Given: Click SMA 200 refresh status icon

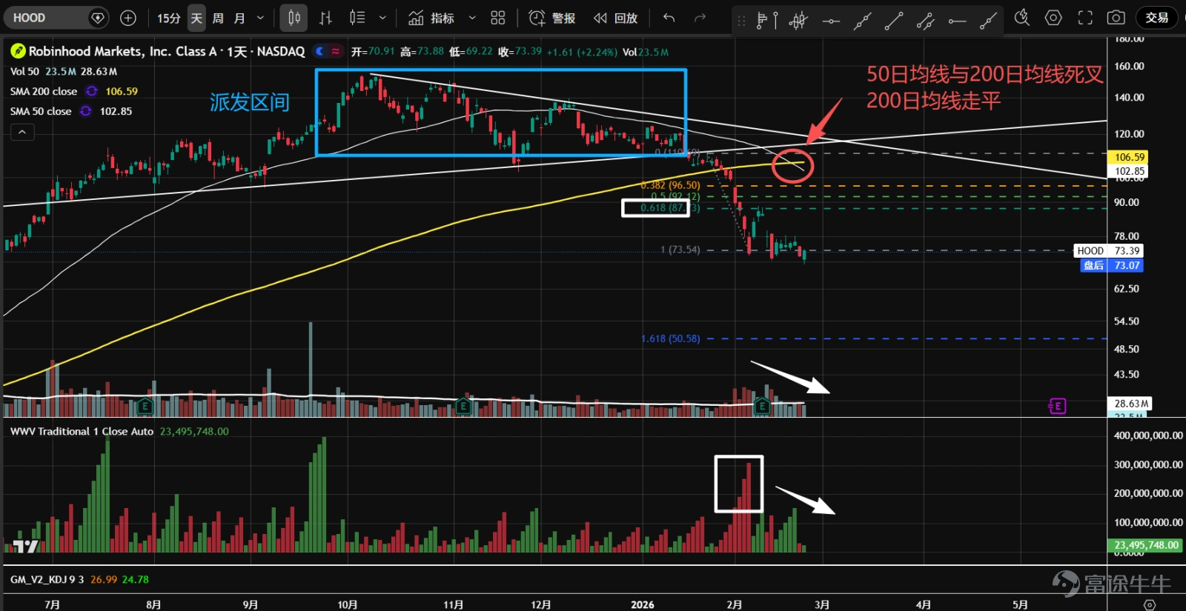Looking at the screenshot, I should pyautogui.click(x=92, y=91).
